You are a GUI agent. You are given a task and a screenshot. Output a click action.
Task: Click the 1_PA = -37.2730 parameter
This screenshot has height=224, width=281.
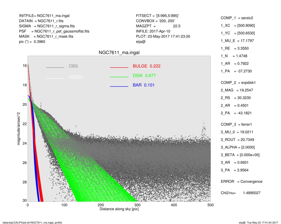pyautogui.click(x=236, y=71)
